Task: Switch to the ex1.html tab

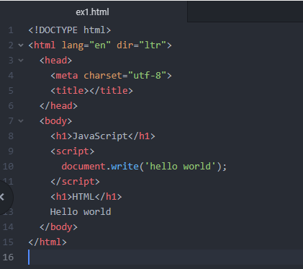Action: coord(93,12)
